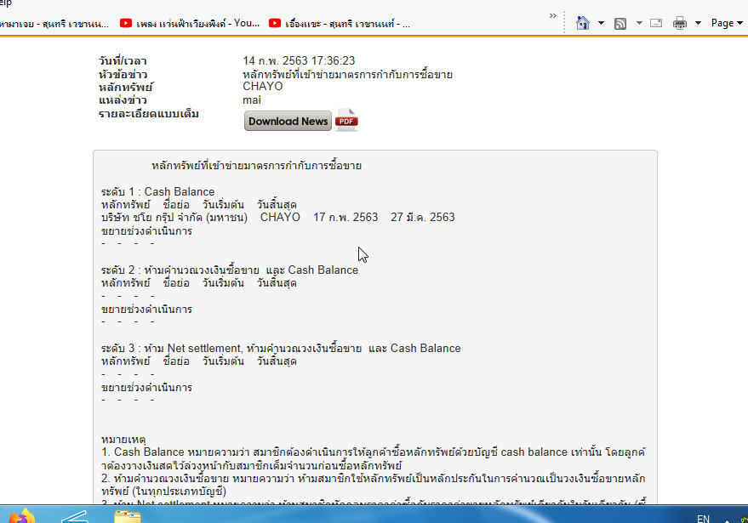Open the PDF document icon
748x523 pixels.
[347, 120]
